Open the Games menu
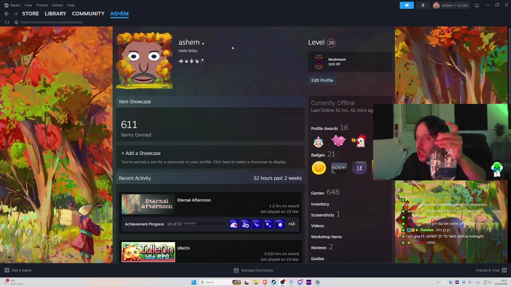 (57, 5)
